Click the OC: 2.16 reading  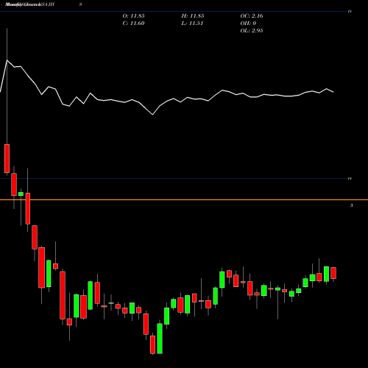[252, 16]
